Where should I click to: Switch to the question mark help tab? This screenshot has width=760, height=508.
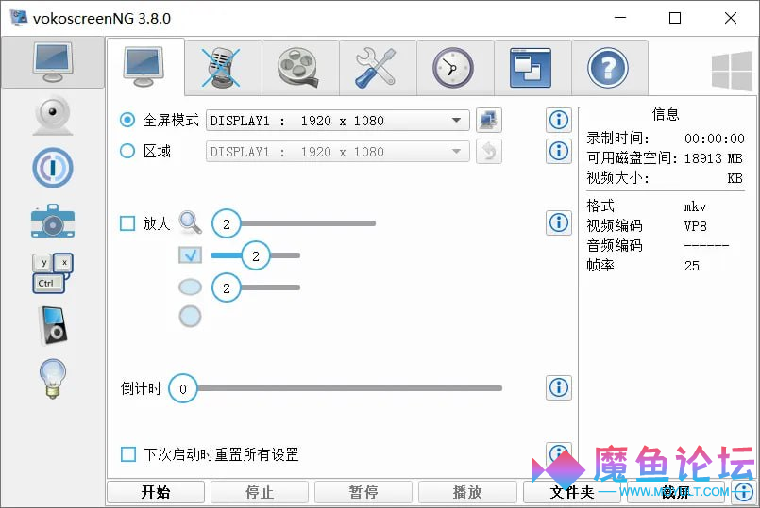tap(609, 67)
